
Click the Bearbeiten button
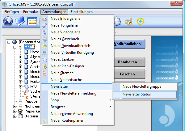coord(129,62)
